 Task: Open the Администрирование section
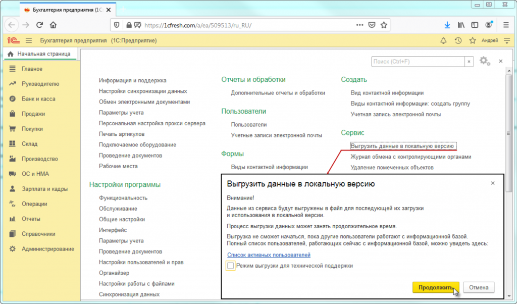(x=47, y=249)
